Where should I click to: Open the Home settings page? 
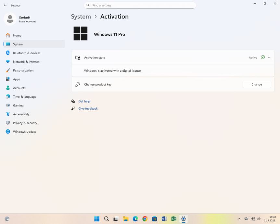(x=34, y=35)
